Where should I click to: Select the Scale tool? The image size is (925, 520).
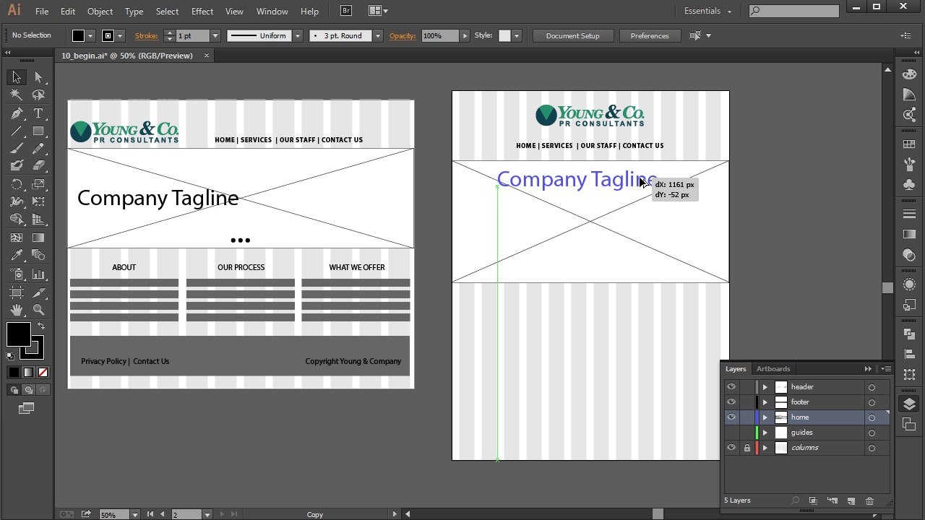pyautogui.click(x=38, y=184)
